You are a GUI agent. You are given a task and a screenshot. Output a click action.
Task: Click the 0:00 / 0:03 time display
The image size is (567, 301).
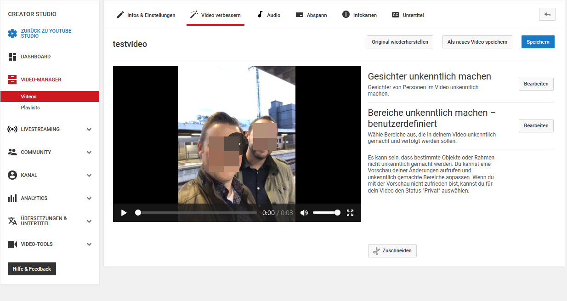point(278,213)
